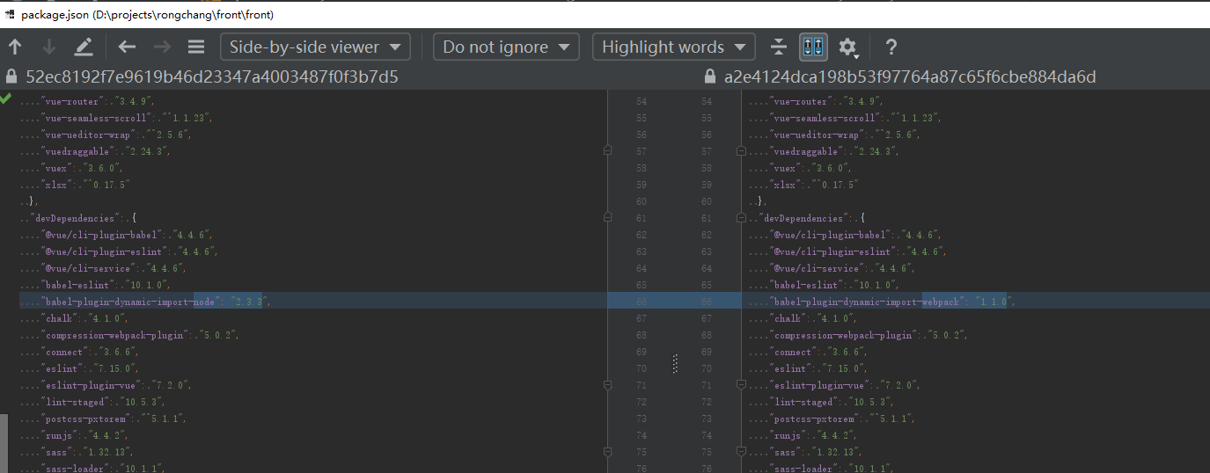Open diff settings gear menu

point(847,47)
